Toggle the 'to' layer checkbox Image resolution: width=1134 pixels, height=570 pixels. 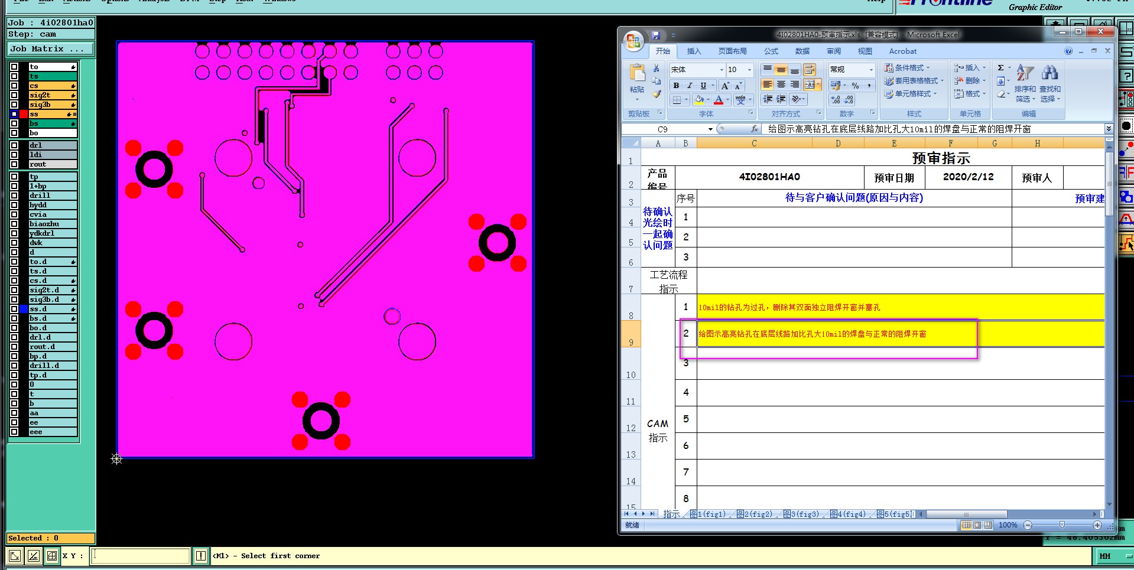(14, 67)
